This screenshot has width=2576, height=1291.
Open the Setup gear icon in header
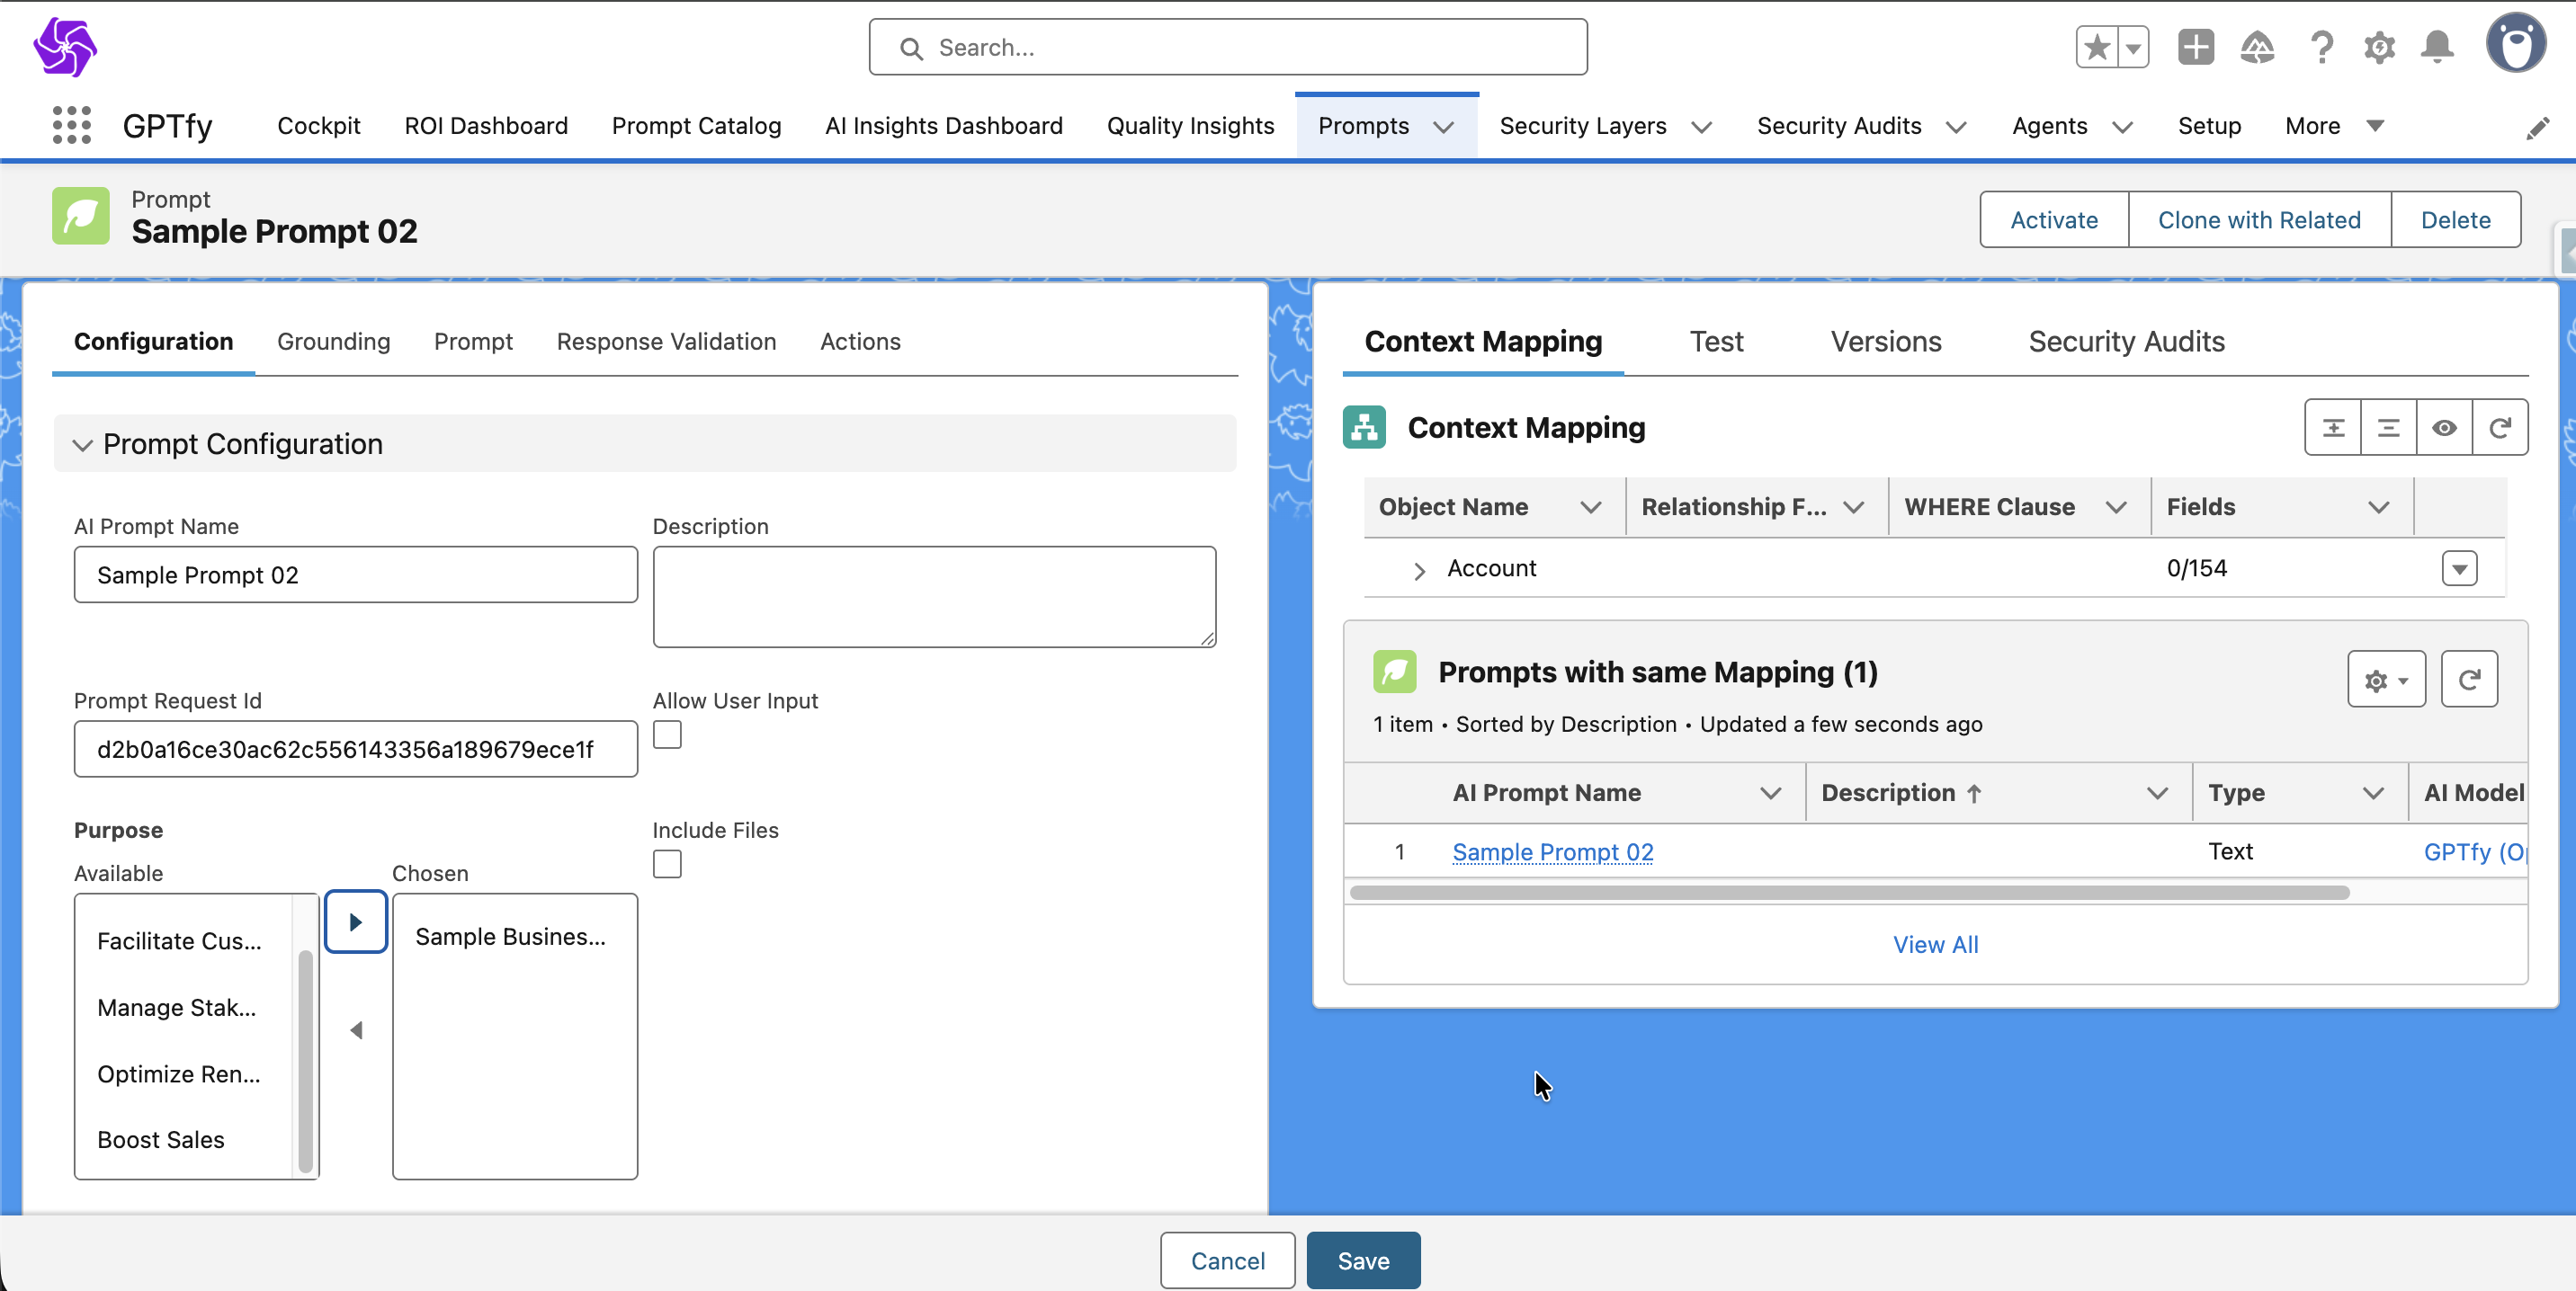2379,47
